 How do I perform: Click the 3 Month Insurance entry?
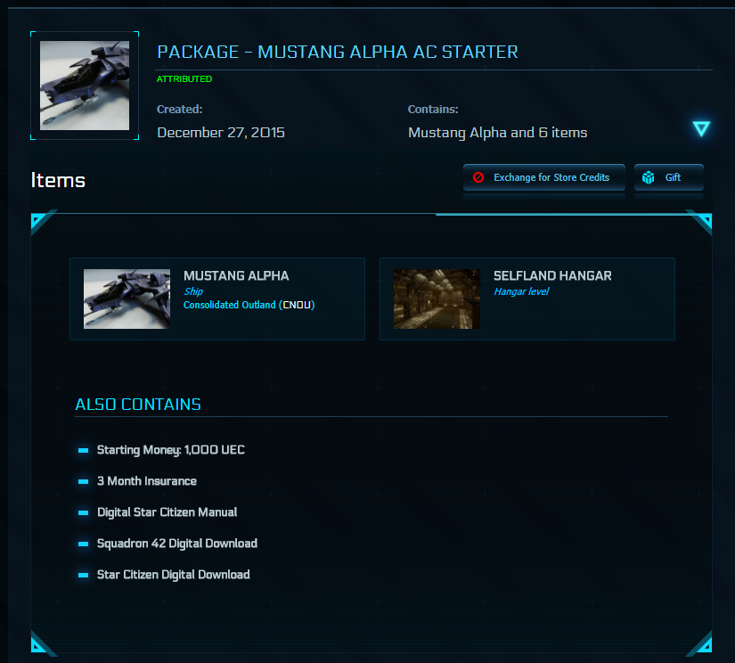[147, 481]
